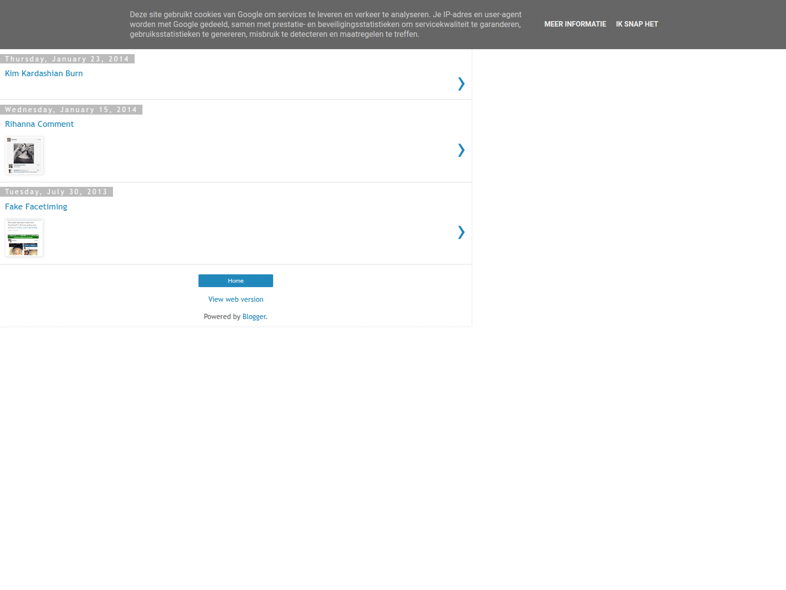Dismiss the cookie notice with IK SNAP HET
This screenshot has width=786, height=590.
[637, 24]
